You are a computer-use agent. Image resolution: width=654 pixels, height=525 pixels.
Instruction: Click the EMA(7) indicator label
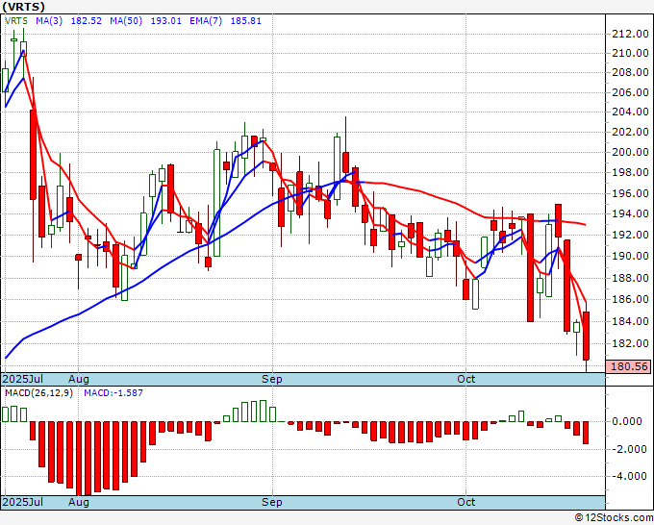tap(206, 21)
